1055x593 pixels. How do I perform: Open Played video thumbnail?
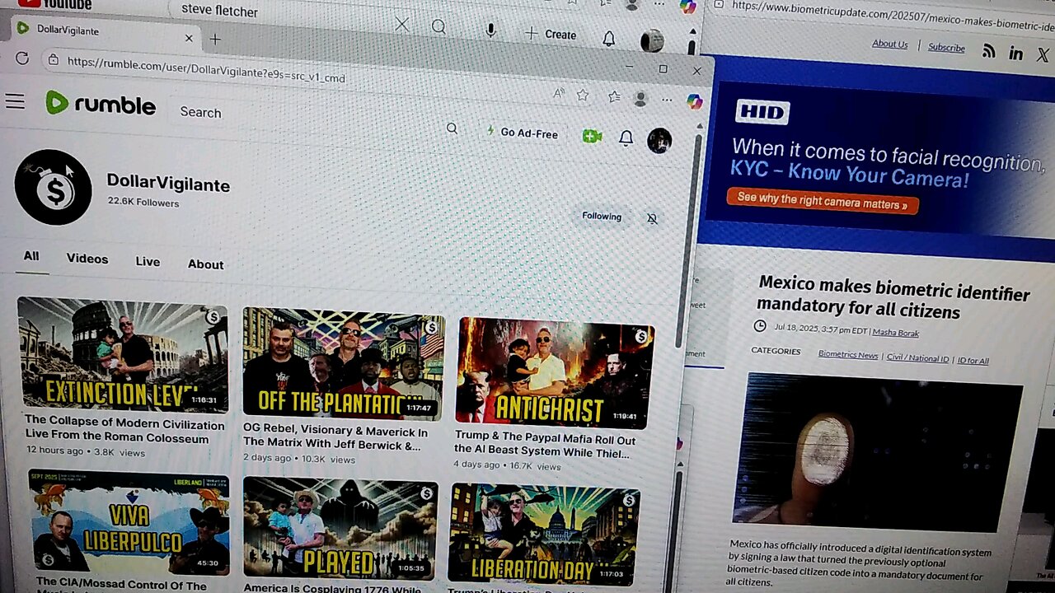click(x=340, y=529)
